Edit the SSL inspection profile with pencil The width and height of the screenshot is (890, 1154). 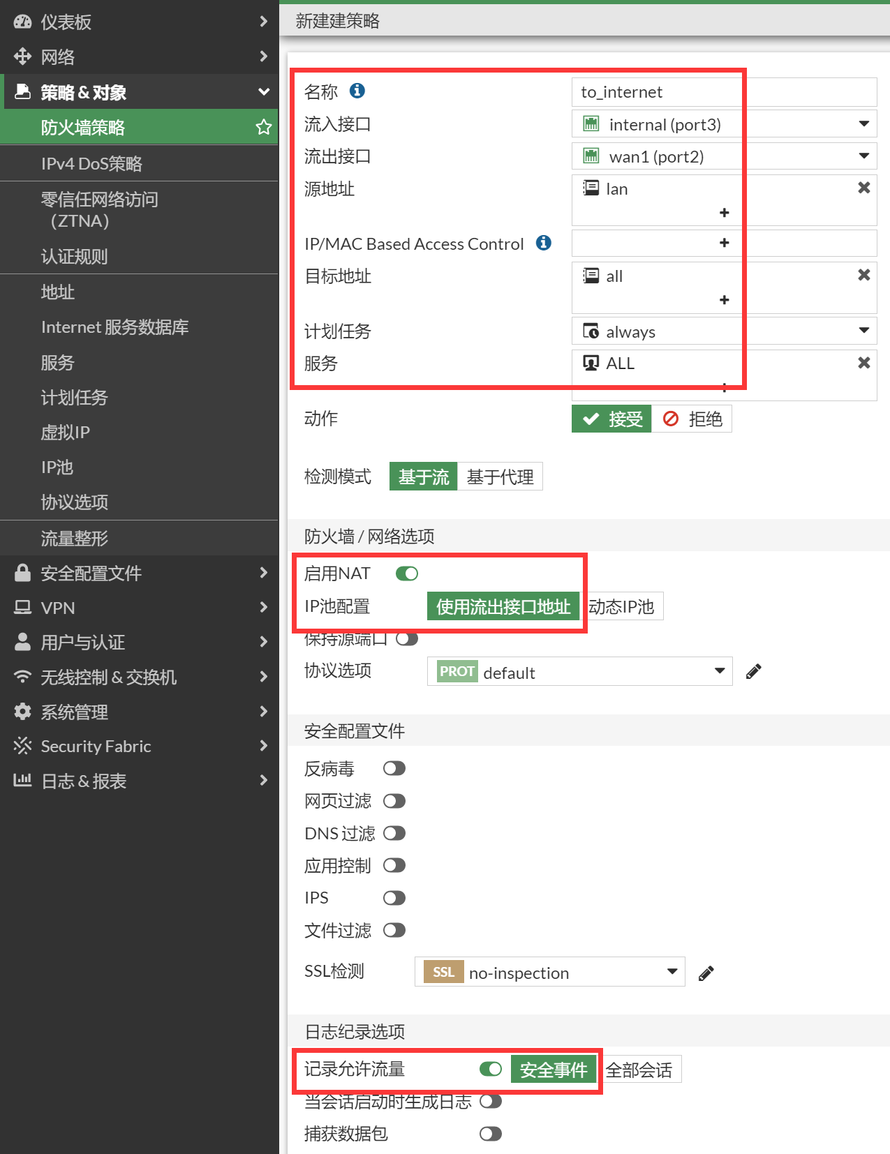[706, 973]
